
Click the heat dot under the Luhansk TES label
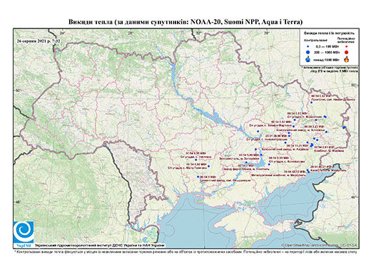311,103
